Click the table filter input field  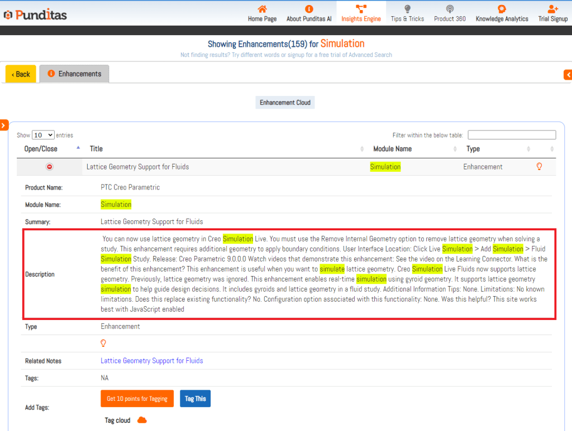(512, 135)
